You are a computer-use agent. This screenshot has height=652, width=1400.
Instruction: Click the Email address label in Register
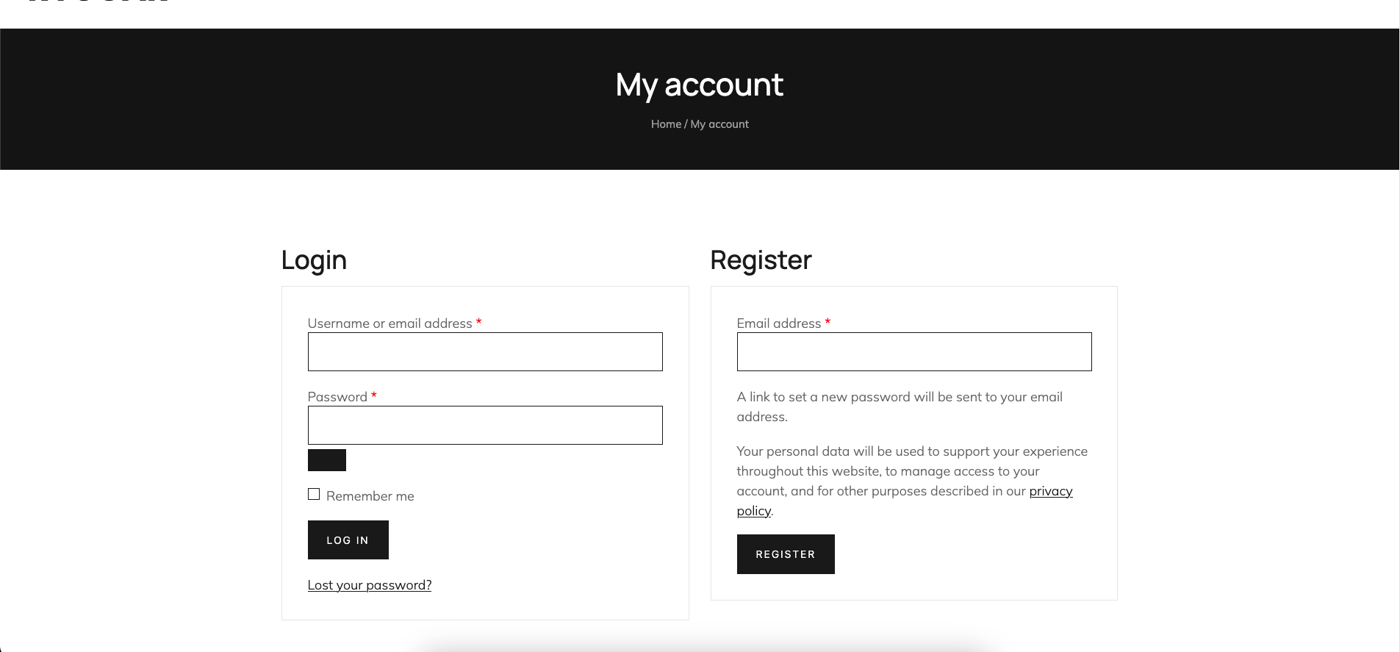pyautogui.click(x=778, y=323)
